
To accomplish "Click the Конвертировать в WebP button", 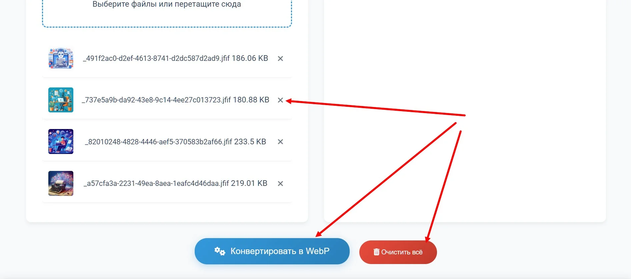I will [x=272, y=251].
